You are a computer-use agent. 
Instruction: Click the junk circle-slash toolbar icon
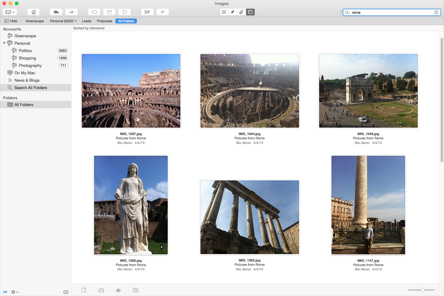pyautogui.click(x=125, y=12)
